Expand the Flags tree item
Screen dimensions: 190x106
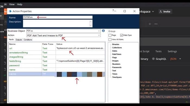tap(115, 57)
